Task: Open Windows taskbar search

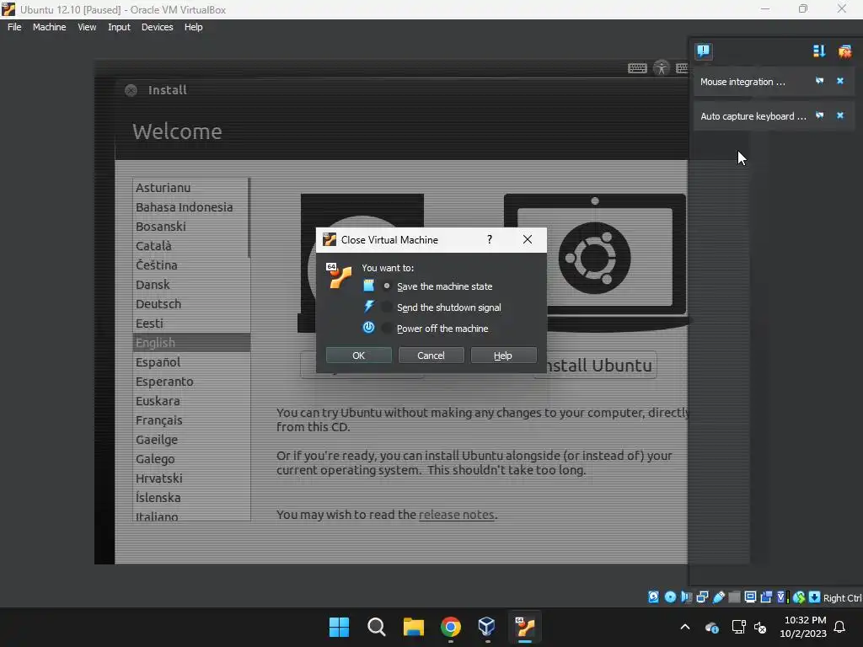Action: click(x=377, y=627)
